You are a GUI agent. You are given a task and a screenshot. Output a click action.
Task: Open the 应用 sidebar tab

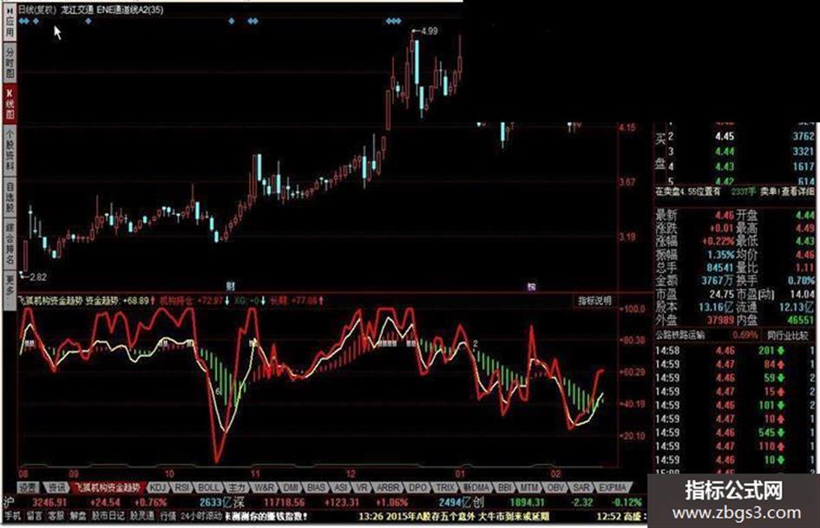(10, 23)
